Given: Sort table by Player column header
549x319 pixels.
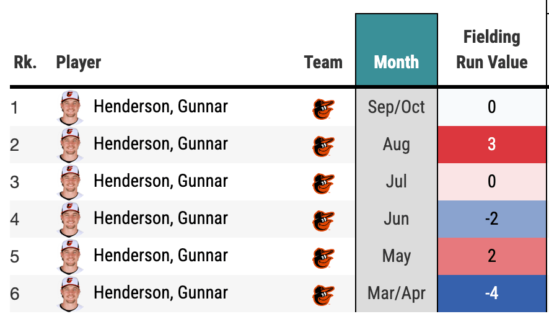Looking at the screenshot, I should tap(79, 62).
